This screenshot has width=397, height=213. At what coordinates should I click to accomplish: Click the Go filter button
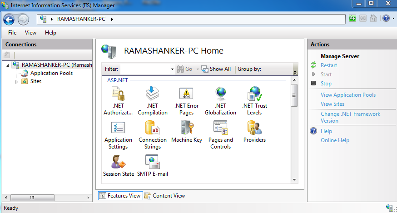click(184, 69)
